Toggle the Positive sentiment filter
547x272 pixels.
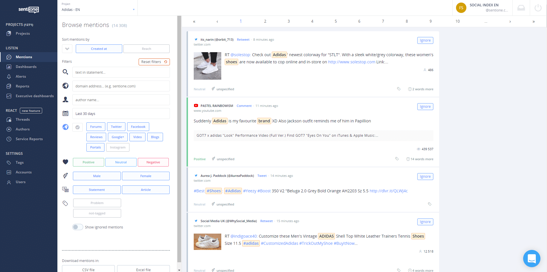(88, 162)
